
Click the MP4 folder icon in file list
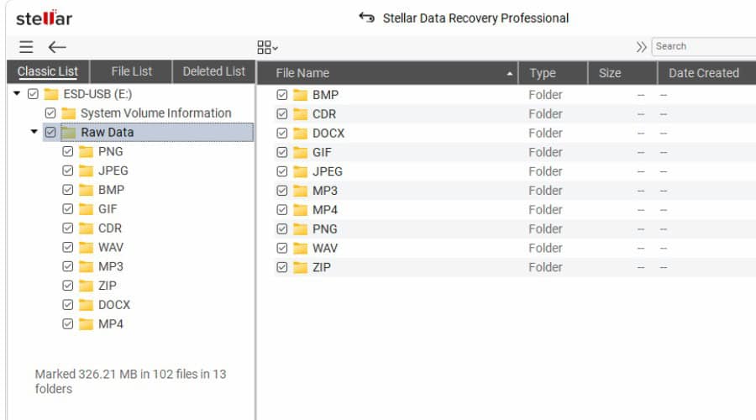(x=300, y=210)
